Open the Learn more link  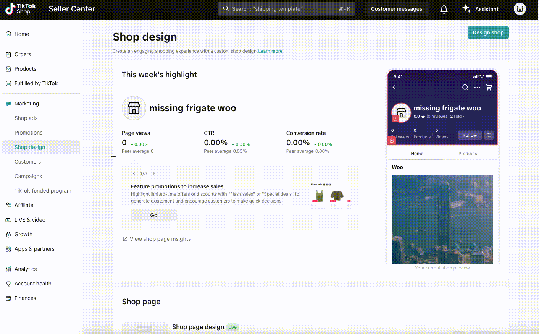tap(270, 51)
